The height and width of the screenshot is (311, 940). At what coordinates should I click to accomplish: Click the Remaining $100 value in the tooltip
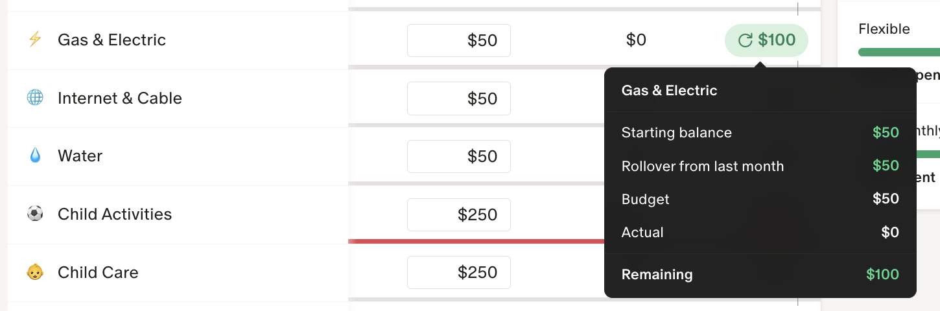(x=882, y=275)
